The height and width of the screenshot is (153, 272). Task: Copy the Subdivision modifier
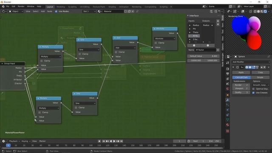[x=261, y=72]
